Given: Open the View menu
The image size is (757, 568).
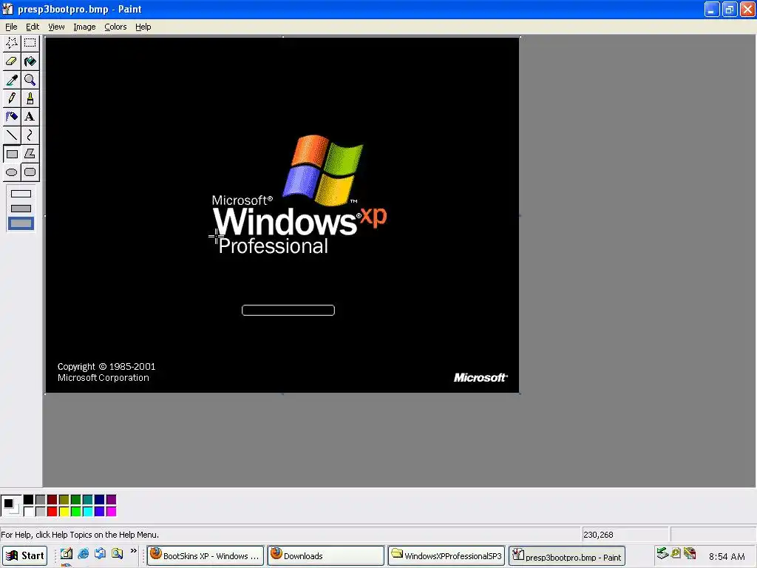Looking at the screenshot, I should tap(56, 27).
